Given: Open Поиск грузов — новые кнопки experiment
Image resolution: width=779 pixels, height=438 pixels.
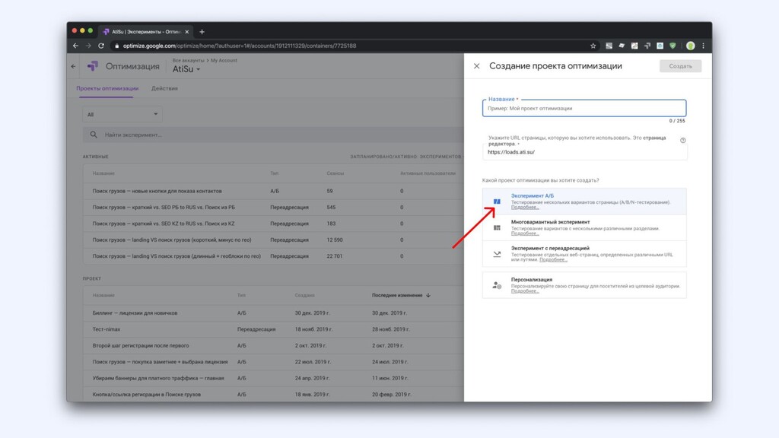Looking at the screenshot, I should (157, 191).
